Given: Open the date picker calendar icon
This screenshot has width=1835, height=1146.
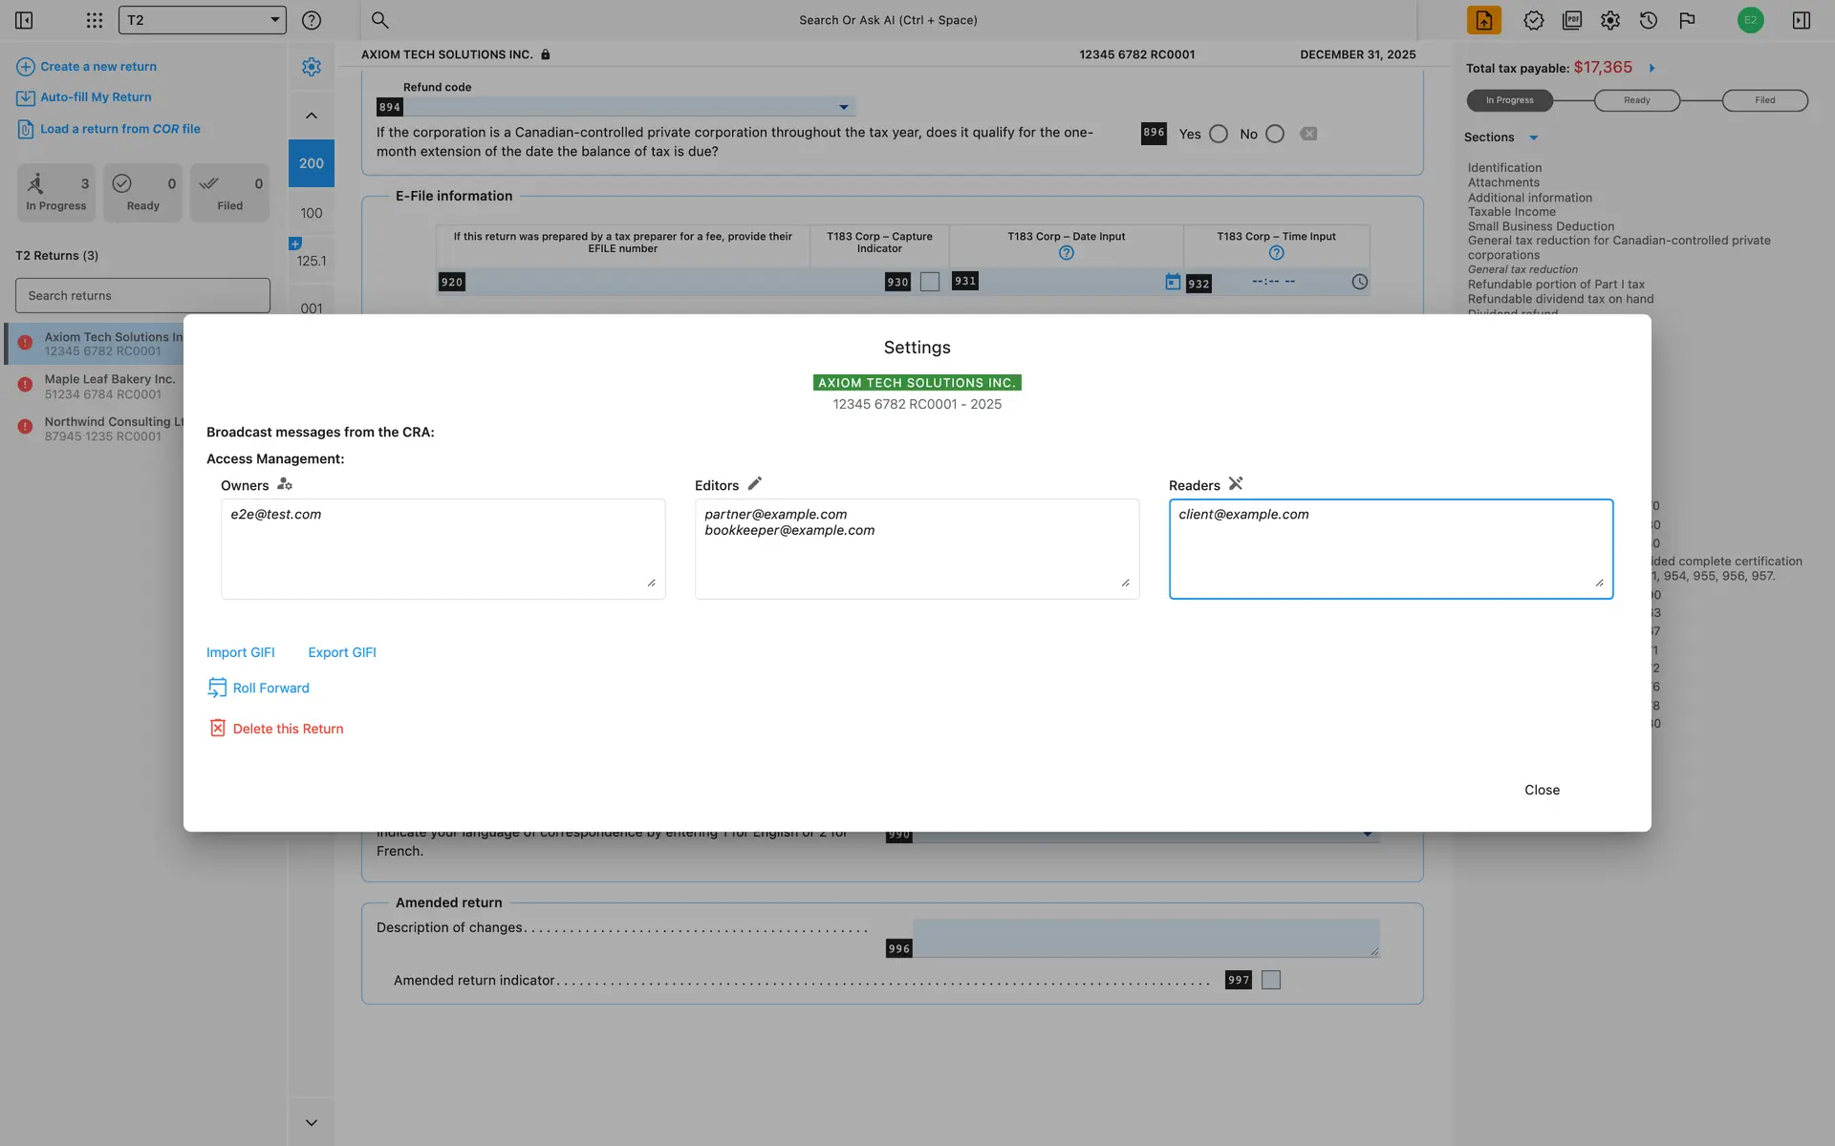Looking at the screenshot, I should click(1173, 282).
